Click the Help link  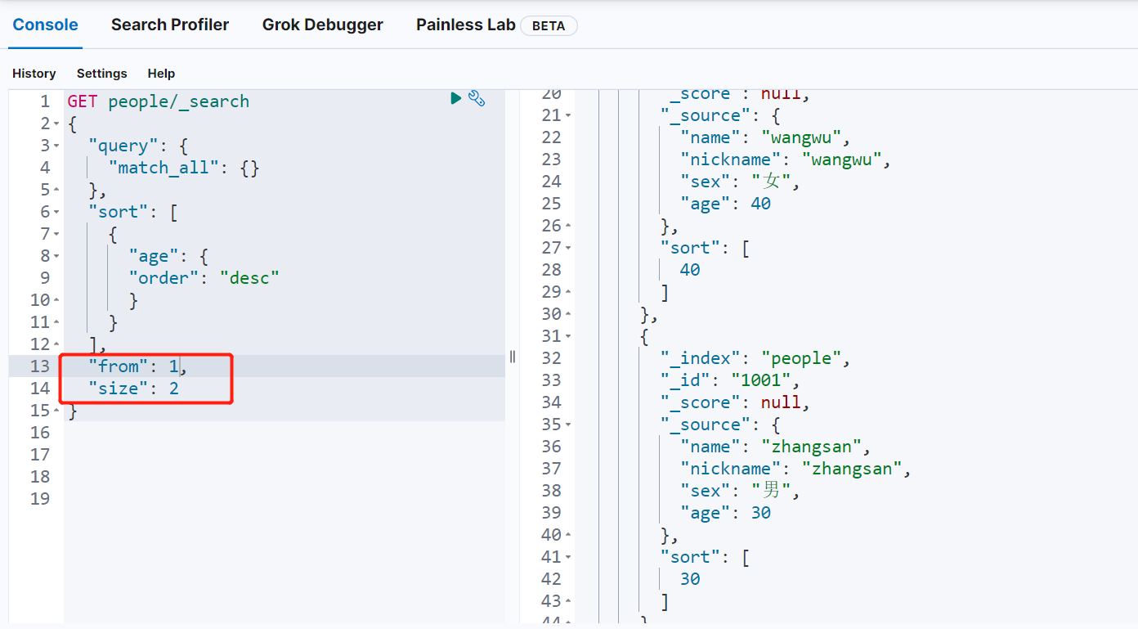click(161, 74)
